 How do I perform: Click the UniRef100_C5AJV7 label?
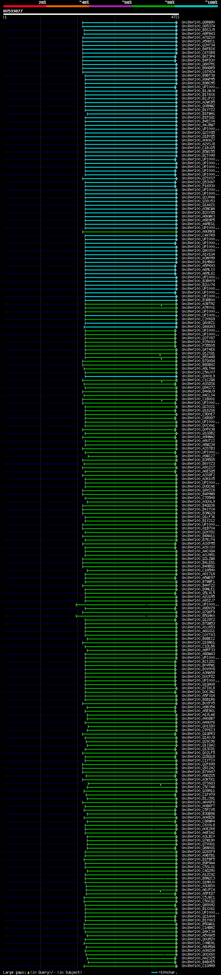(198, 372)
